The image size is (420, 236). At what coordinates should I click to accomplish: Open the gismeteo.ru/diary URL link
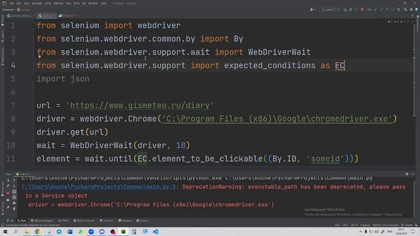[140, 106]
